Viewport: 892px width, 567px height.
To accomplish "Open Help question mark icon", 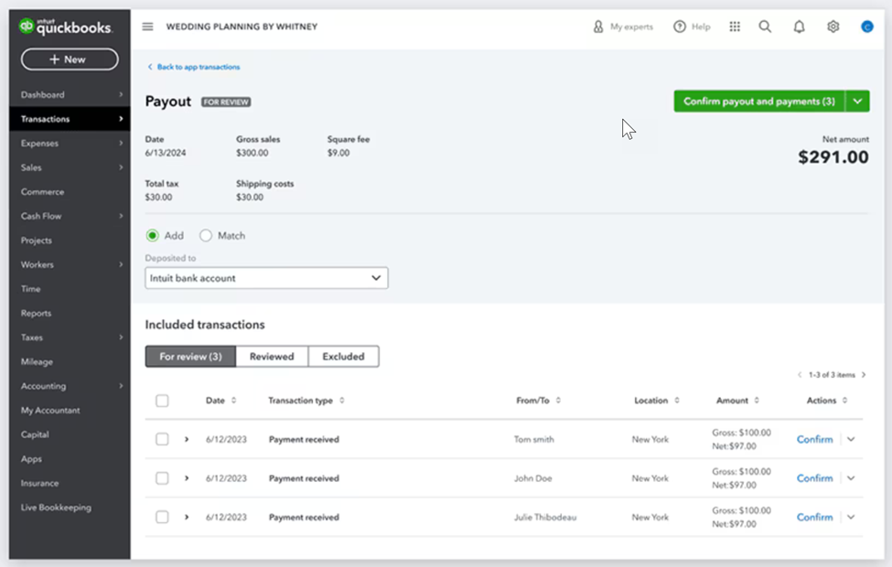I will [x=679, y=27].
